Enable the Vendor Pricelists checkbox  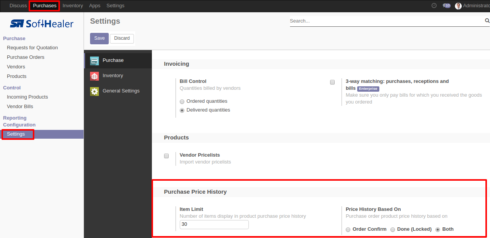click(x=166, y=156)
